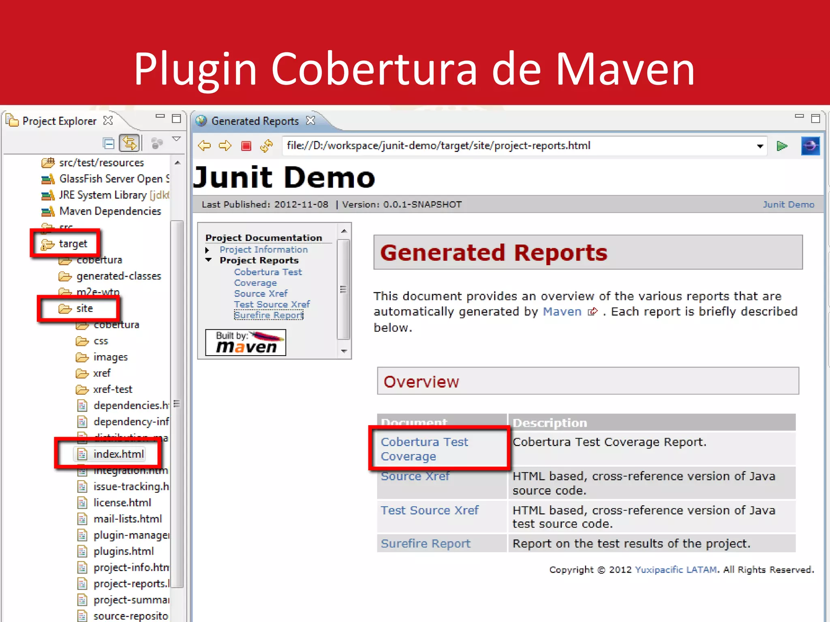Follow the Maven link in description text
Image resolution: width=830 pixels, height=622 pixels.
point(562,311)
